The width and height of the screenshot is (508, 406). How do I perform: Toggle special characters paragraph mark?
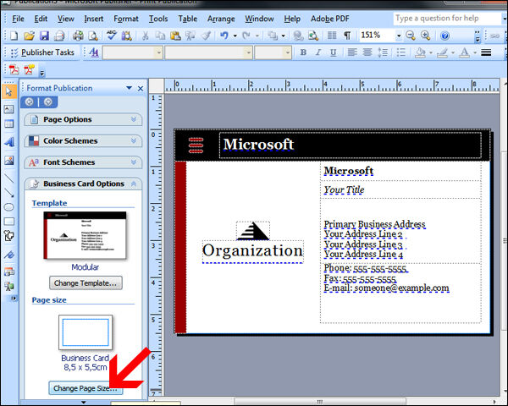(347, 36)
